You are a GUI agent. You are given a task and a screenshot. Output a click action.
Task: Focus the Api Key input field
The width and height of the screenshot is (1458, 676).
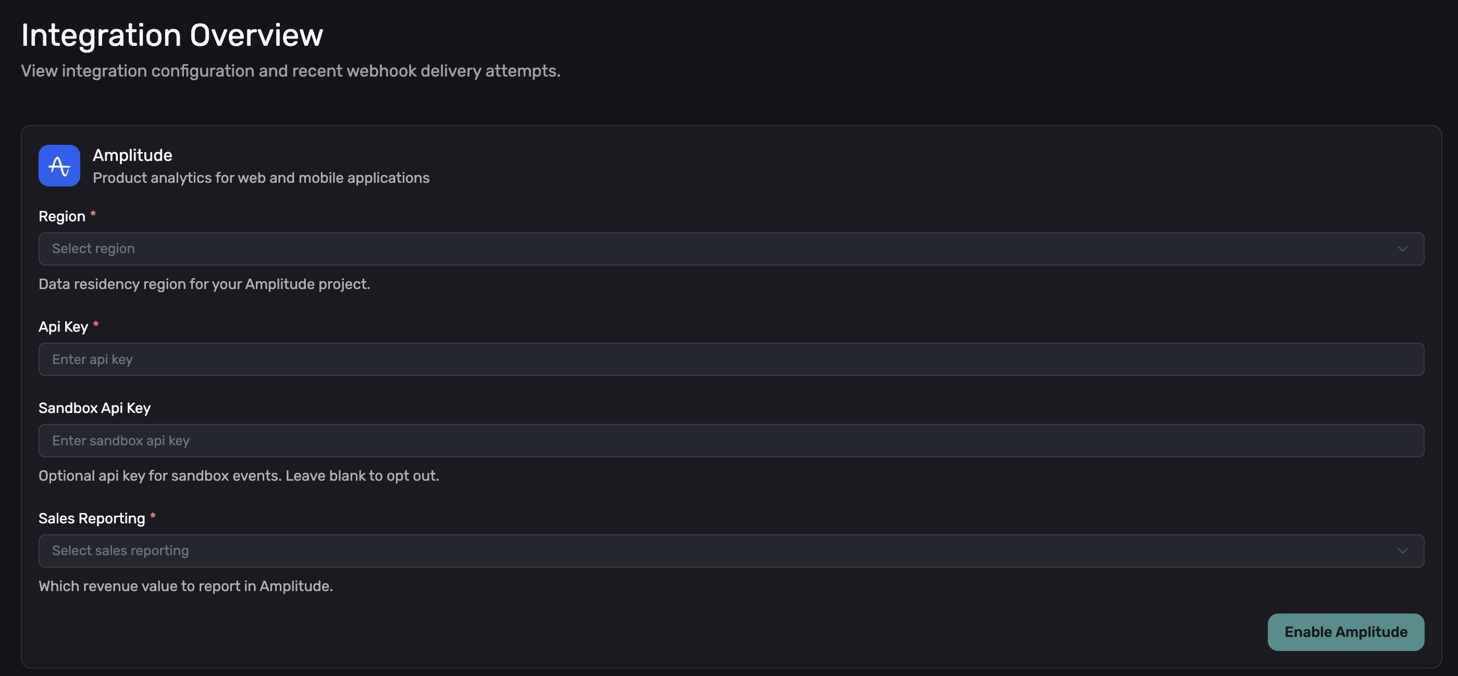(730, 359)
